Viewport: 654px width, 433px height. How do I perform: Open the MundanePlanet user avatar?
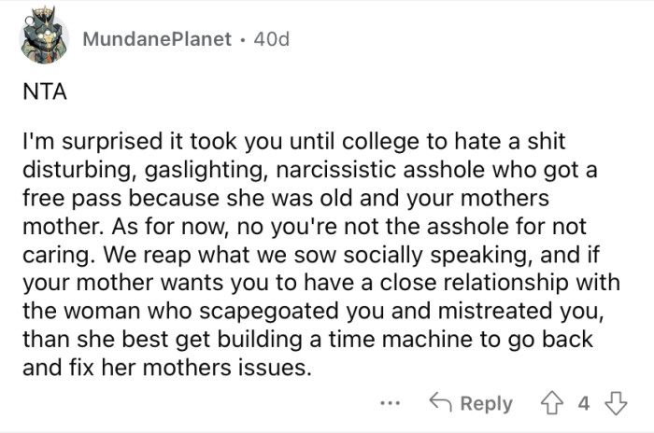(46, 38)
